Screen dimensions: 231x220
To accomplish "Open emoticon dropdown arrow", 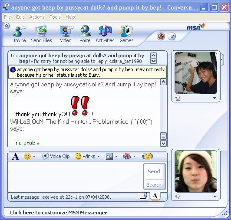I will pos(34,156).
